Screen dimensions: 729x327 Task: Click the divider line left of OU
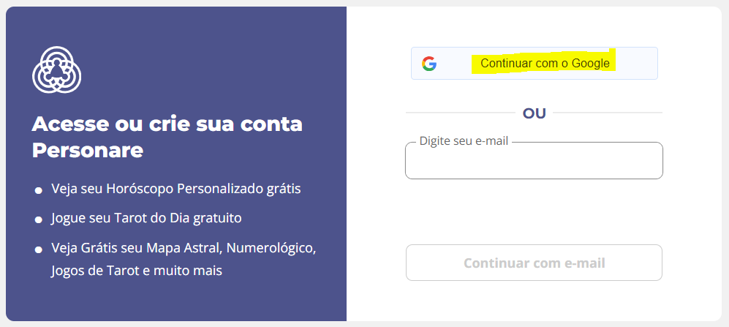[461, 113]
